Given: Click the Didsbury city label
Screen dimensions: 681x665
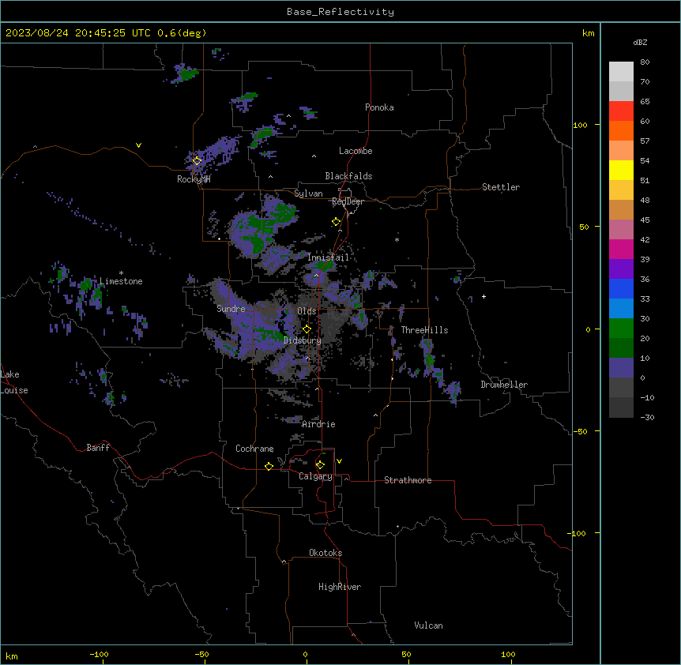Looking at the screenshot, I should 303,340.
